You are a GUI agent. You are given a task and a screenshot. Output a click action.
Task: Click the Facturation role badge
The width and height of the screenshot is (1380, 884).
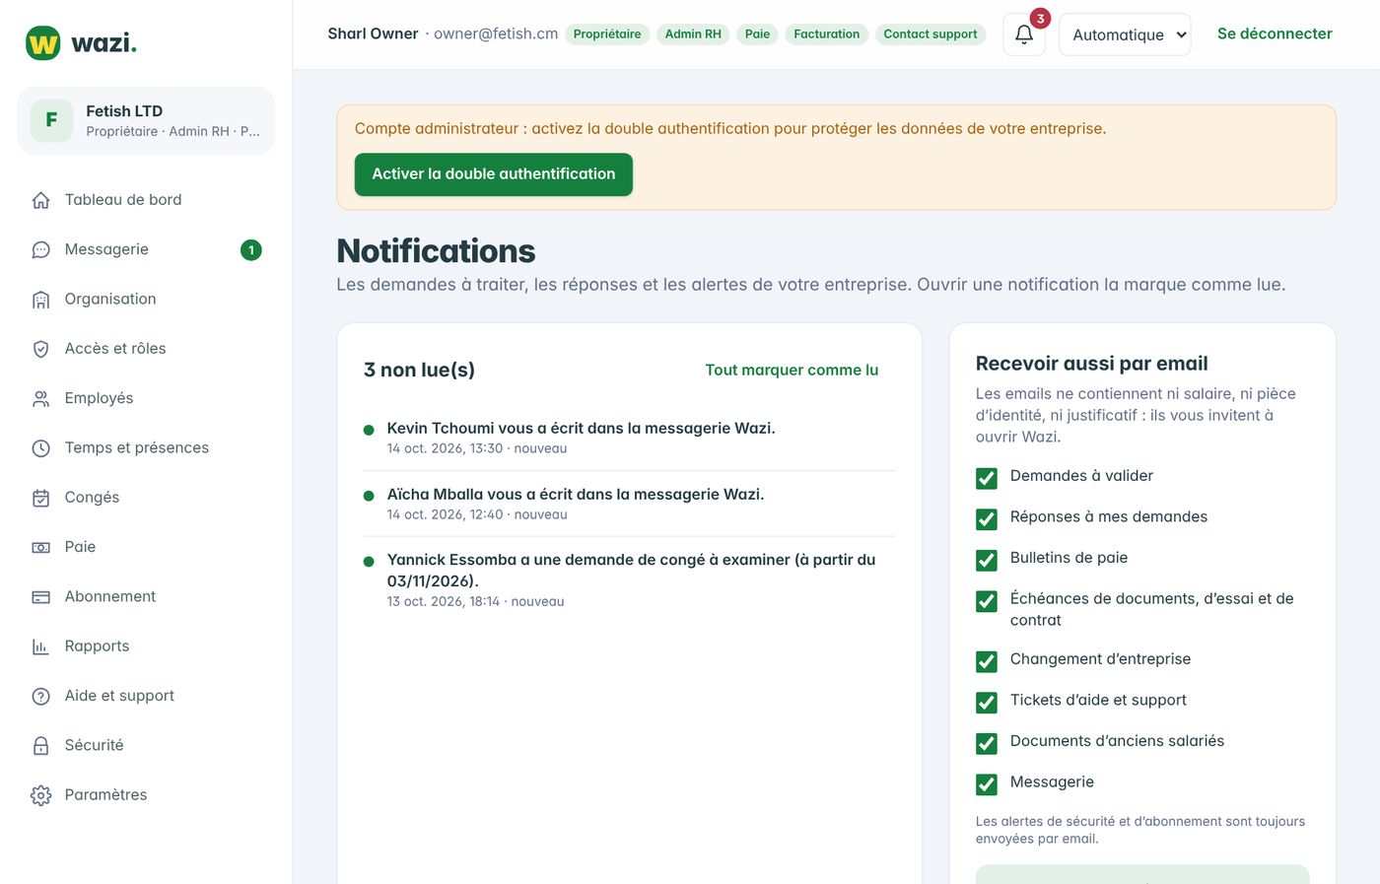[x=827, y=34]
